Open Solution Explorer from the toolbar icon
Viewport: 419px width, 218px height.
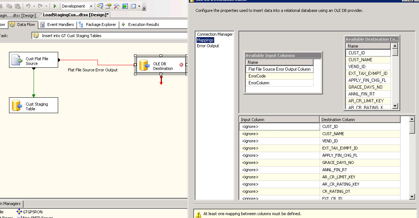pos(100,6)
